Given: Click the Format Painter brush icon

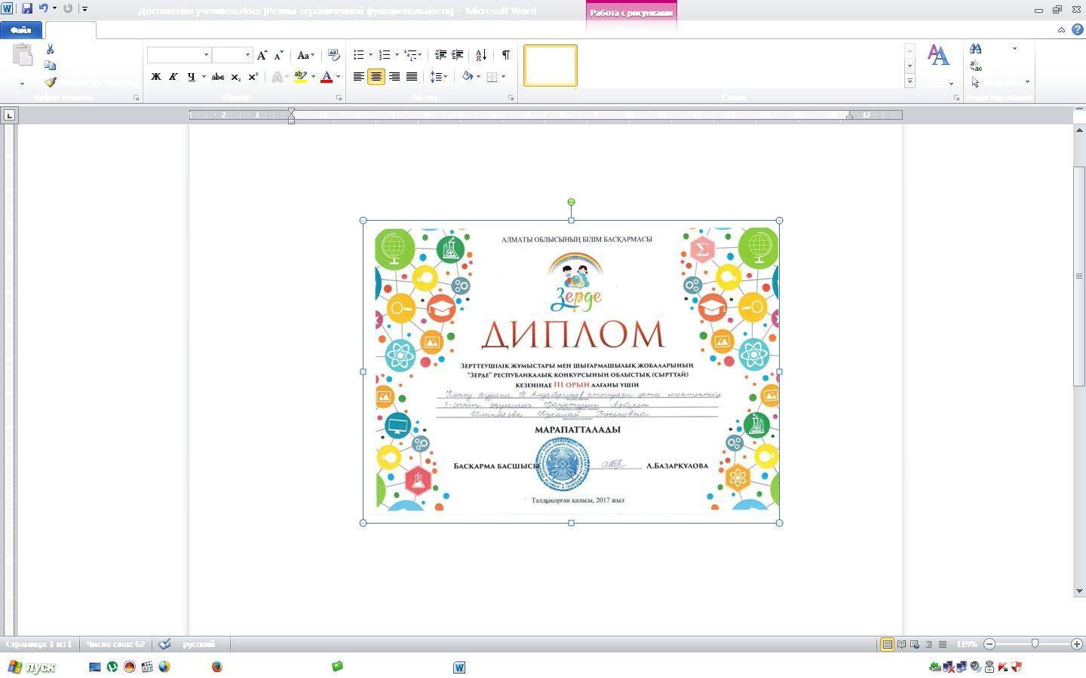Looking at the screenshot, I should (x=51, y=82).
